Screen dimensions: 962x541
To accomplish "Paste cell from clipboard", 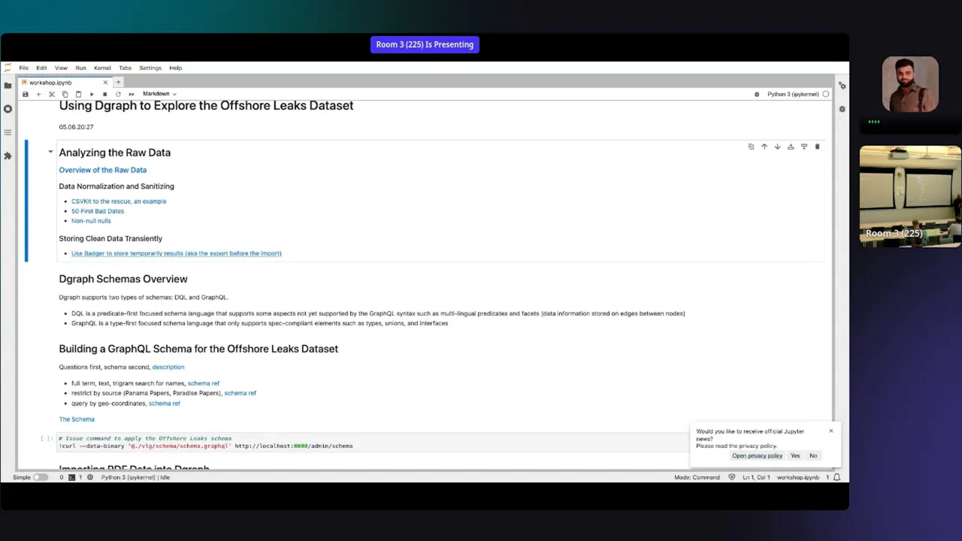I will pyautogui.click(x=78, y=94).
